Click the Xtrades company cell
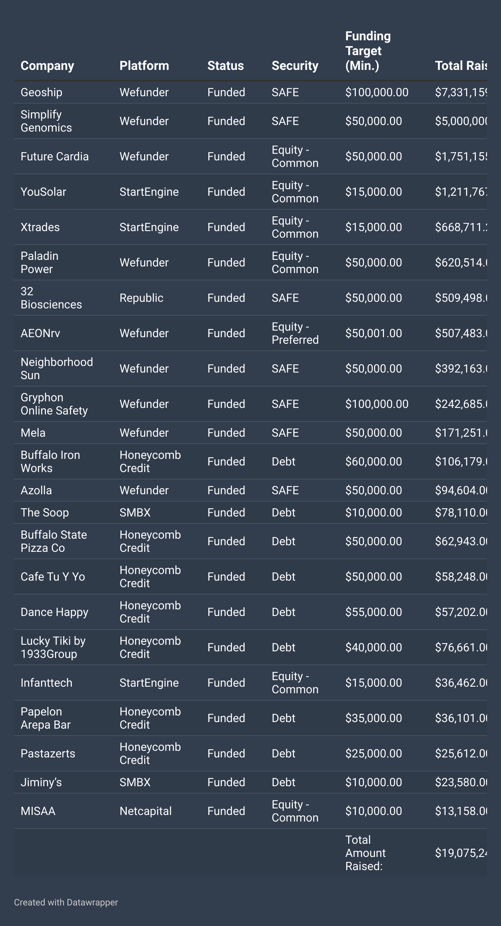Image resolution: width=501 pixels, height=926 pixels. pyautogui.click(x=40, y=227)
